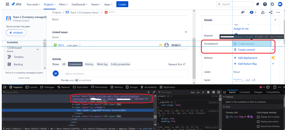The image size is (285, 130).
Task: Toggle the .hov pseudo-class panel
Action: 193,92
